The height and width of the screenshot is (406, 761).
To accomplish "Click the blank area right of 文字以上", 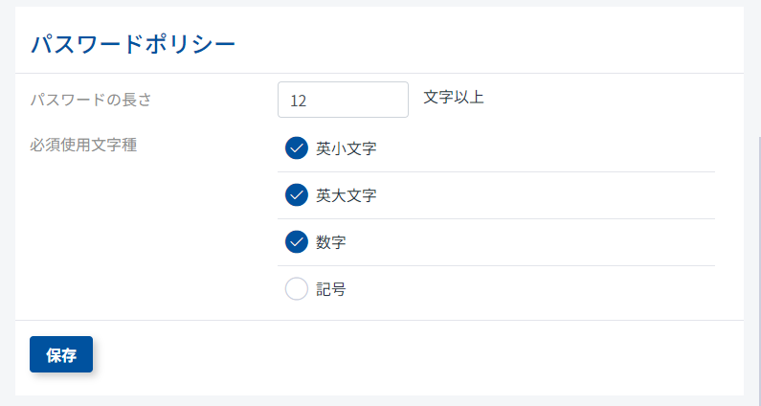I will pyautogui.click(x=613, y=99).
